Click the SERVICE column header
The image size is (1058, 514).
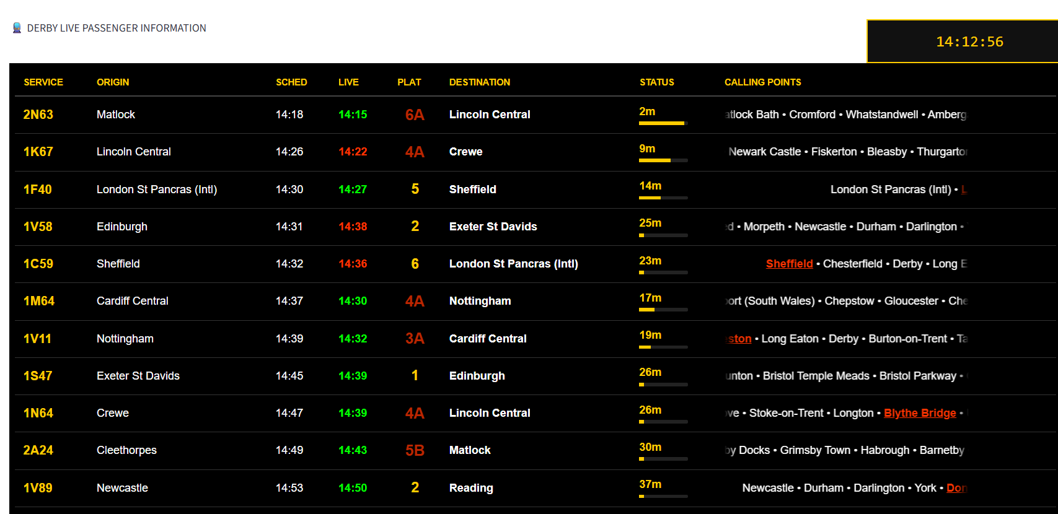pyautogui.click(x=43, y=82)
